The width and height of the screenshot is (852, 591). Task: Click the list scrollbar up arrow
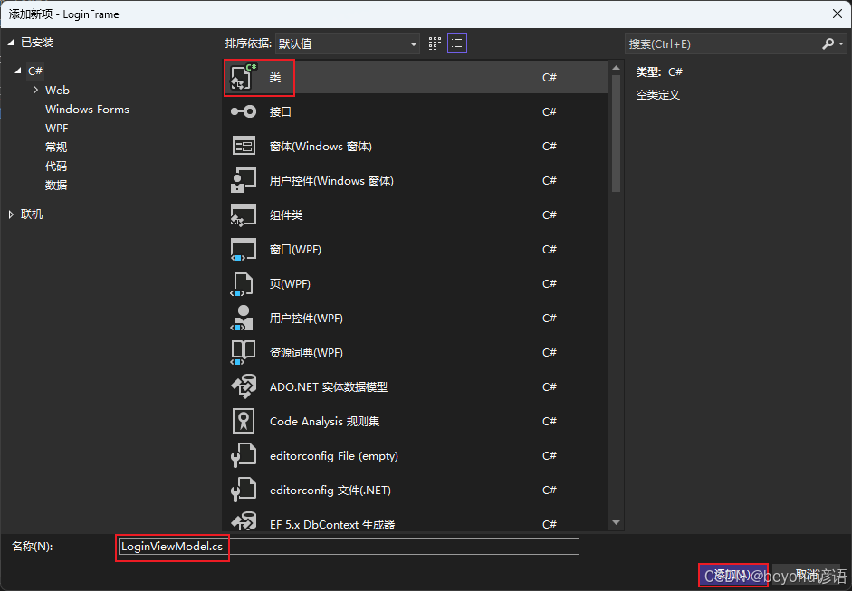pos(616,68)
